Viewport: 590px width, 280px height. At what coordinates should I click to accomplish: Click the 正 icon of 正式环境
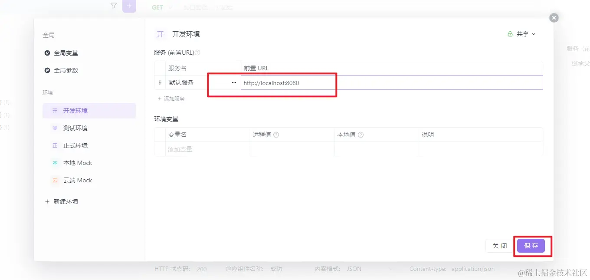pyautogui.click(x=55, y=145)
